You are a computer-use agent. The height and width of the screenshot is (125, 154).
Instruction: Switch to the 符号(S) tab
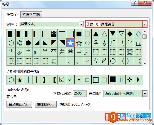tap(12, 14)
